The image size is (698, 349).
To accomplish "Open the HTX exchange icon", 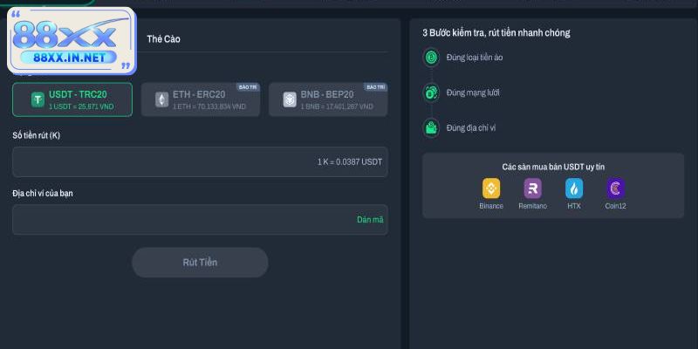I will coord(574,188).
